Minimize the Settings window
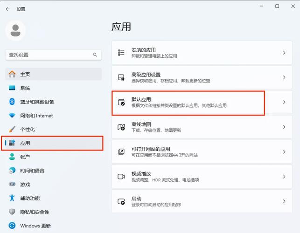300x233 pixels. pos(261,7)
